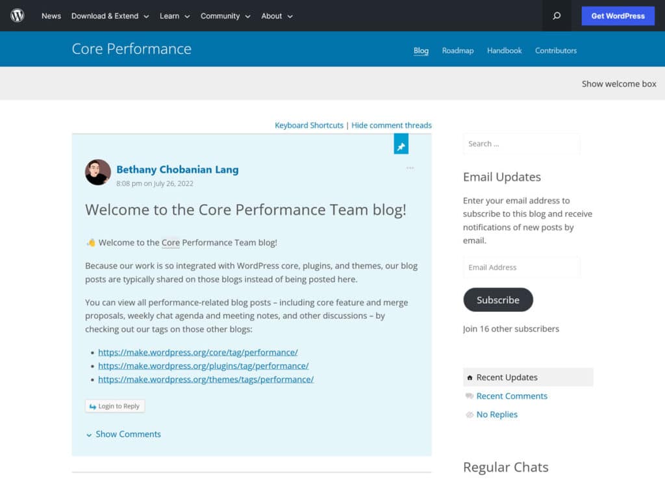Open search using the magnifier icon
This screenshot has height=482, width=665.
[556, 16]
